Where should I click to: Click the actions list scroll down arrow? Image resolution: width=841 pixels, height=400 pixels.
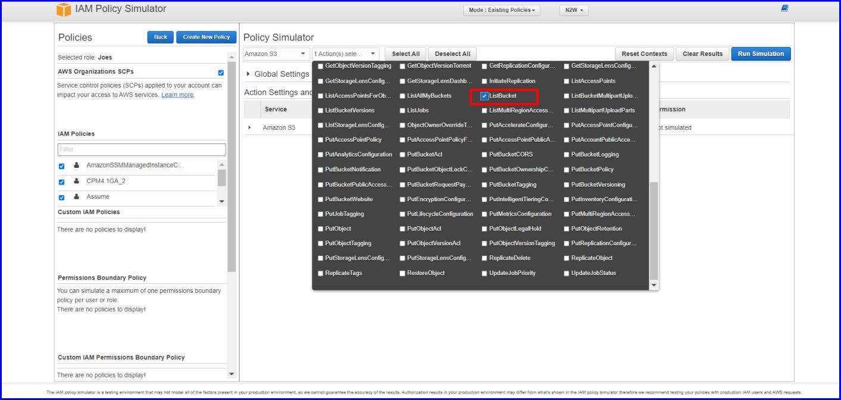tap(654, 286)
